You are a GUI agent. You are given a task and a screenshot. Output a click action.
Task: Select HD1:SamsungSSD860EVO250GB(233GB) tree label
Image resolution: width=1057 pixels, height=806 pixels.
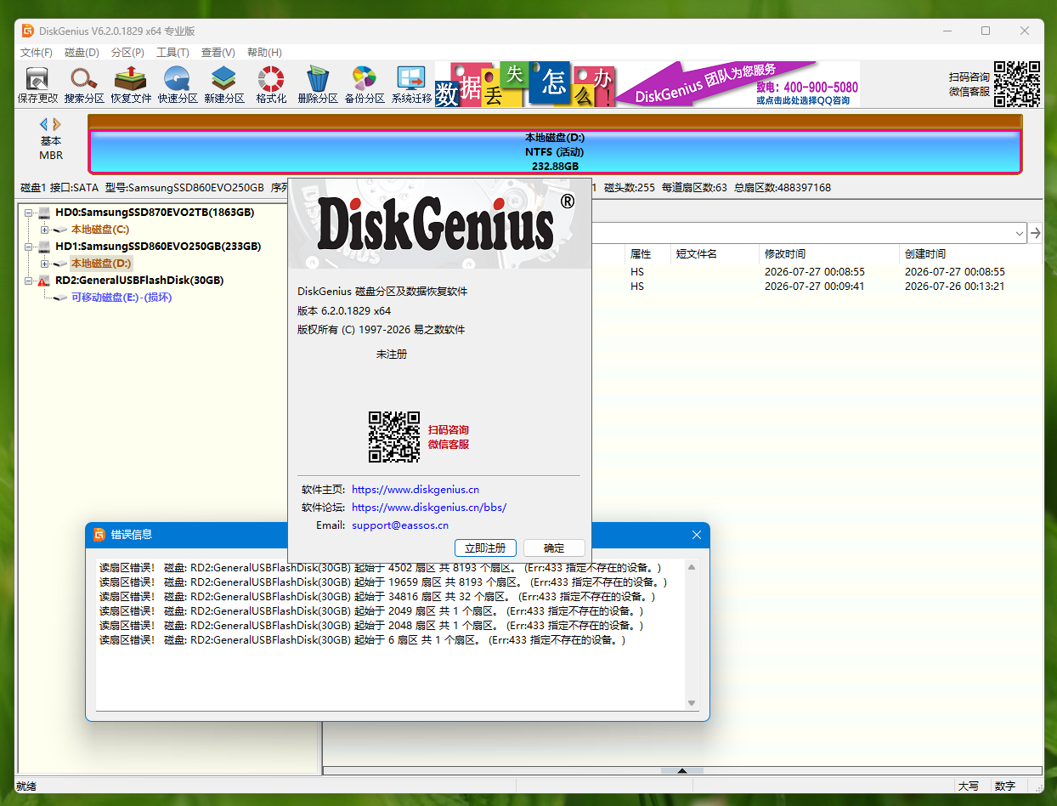pyautogui.click(x=158, y=247)
